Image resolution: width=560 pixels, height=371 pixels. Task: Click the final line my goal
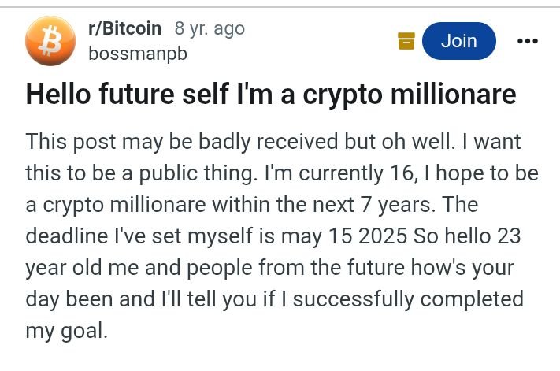click(66, 331)
